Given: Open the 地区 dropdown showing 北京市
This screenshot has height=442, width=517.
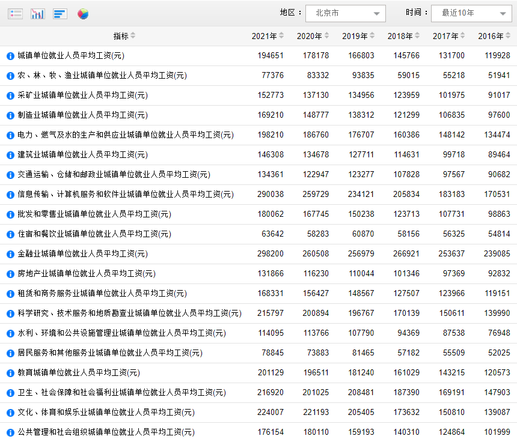Looking at the screenshot, I should click(x=346, y=13).
